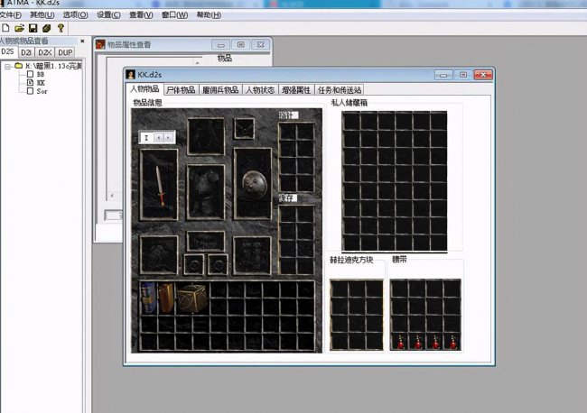Viewport: 587px width, 413px height.
Task: Open the 设置(C) menu
Action: [x=108, y=15]
